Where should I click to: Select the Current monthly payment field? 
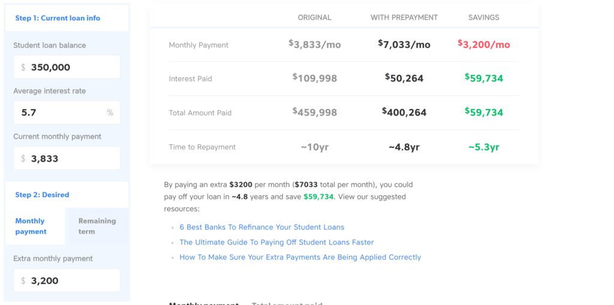pos(67,159)
